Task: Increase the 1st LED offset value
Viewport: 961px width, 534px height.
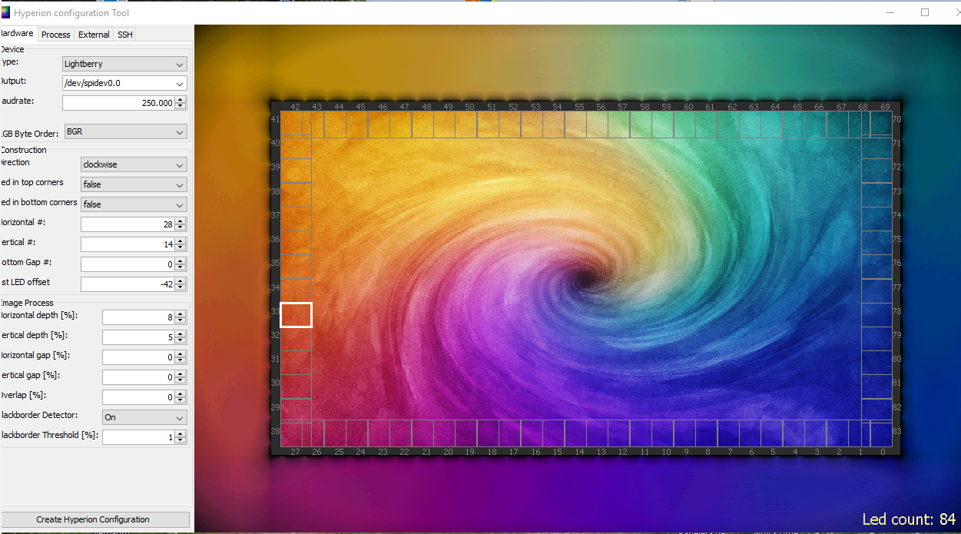Action: coord(181,280)
